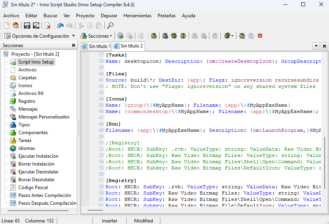The height and width of the screenshot is (224, 329).
Task: Open the Archivo menu
Action: point(11,16)
